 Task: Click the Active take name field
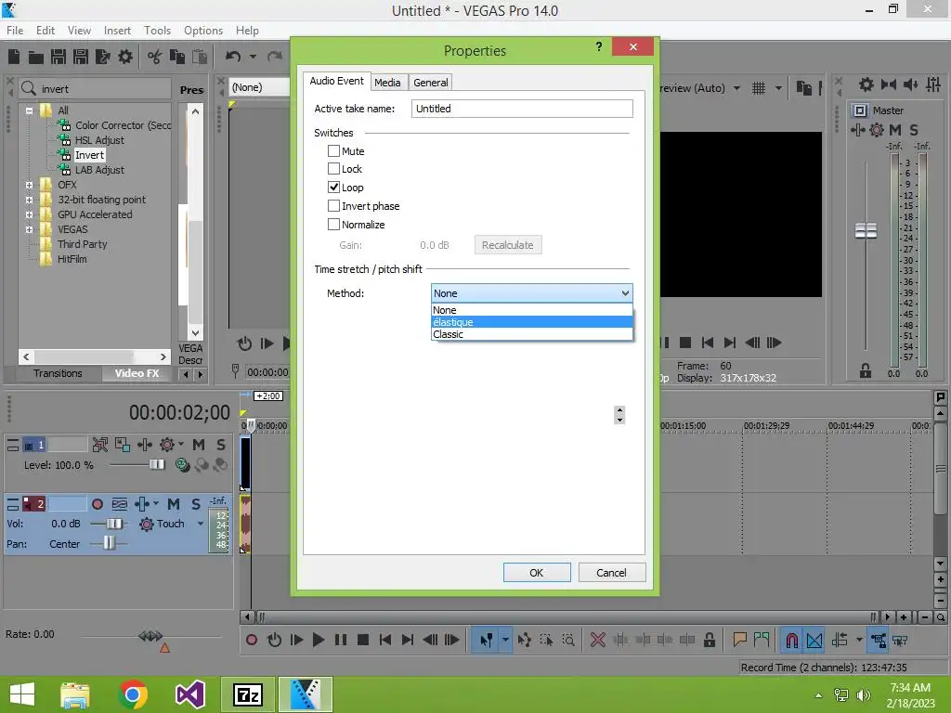click(522, 109)
